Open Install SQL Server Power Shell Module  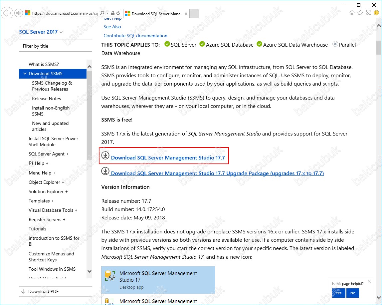[53, 142]
